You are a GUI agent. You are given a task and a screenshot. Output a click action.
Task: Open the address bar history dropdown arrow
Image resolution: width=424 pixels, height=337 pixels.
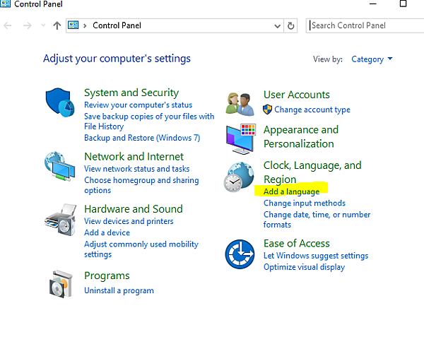coord(277,25)
